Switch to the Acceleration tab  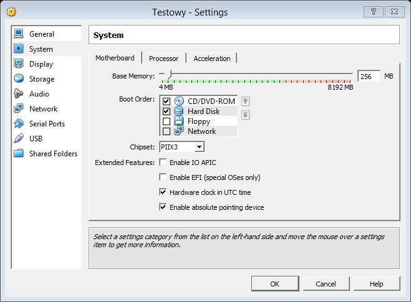coord(212,59)
